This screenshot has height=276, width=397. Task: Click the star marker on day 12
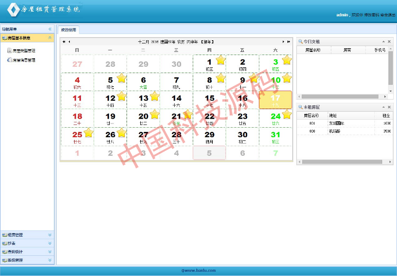click(x=121, y=96)
